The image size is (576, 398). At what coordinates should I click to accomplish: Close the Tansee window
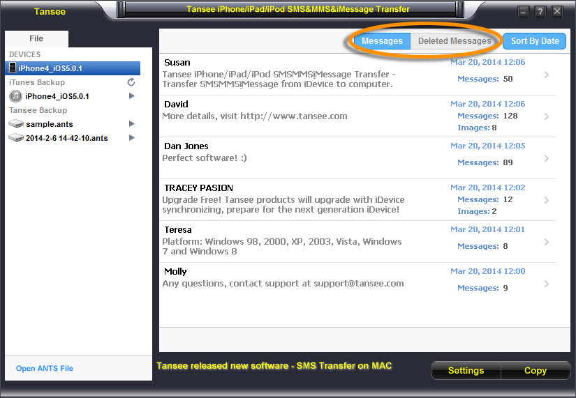click(557, 12)
